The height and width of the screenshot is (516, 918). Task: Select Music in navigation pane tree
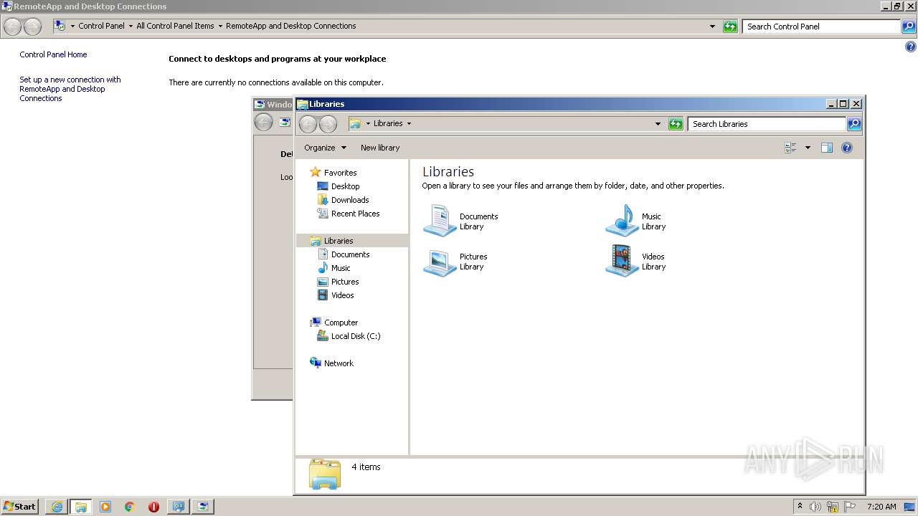pyautogui.click(x=341, y=268)
